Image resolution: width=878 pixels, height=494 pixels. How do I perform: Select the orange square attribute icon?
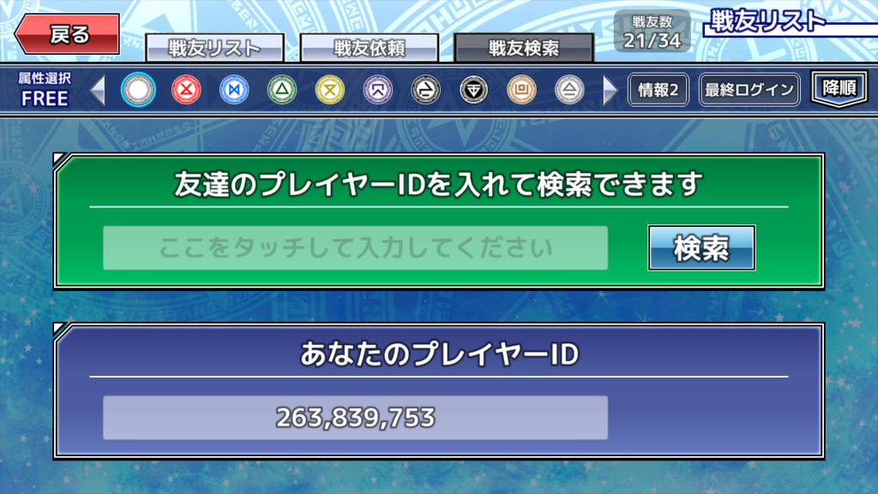(521, 89)
